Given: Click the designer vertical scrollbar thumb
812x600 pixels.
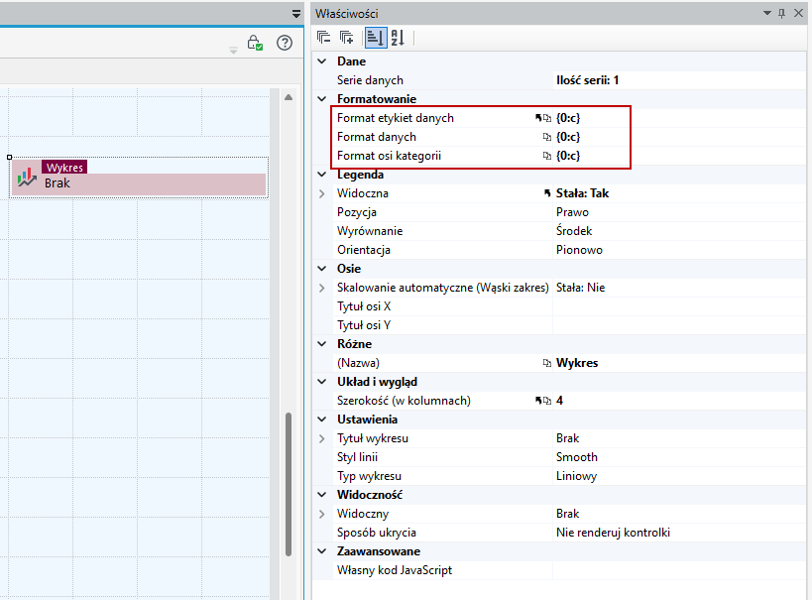Looking at the screenshot, I should click(x=289, y=484).
